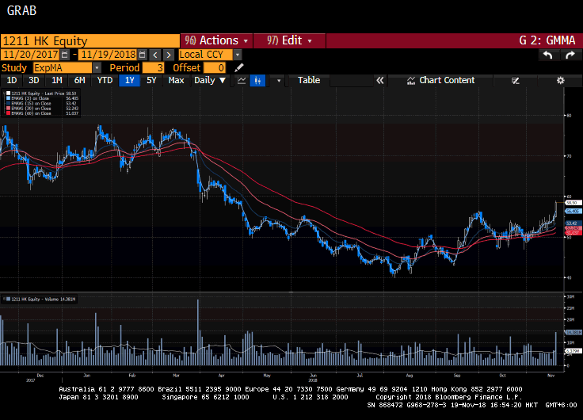Open the 97) Edit dropdown menu
The height and width of the screenshot is (420, 583).
point(289,40)
